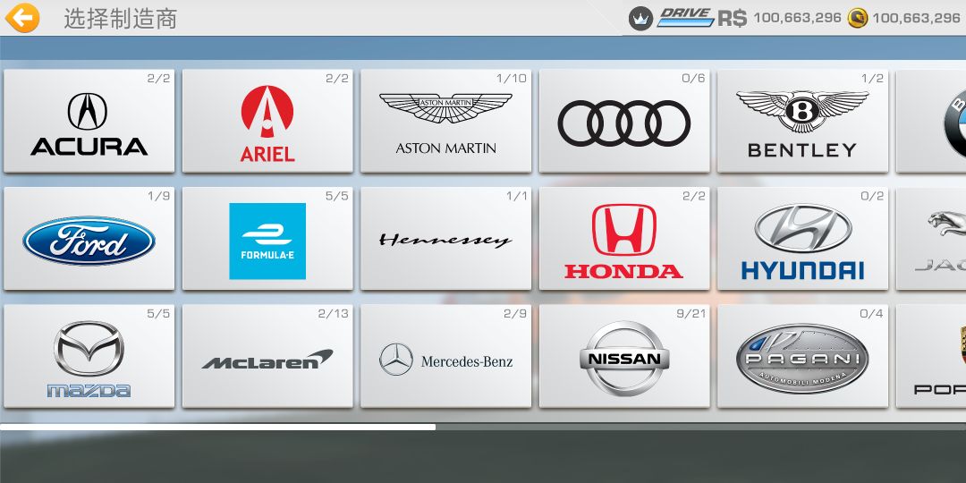The image size is (966, 483).
Task: Click the 100,663,296 gold balance value
Action: coord(916,19)
